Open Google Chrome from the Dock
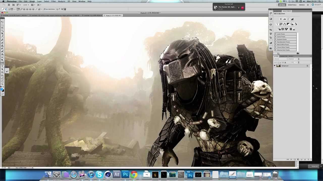 (134, 174)
